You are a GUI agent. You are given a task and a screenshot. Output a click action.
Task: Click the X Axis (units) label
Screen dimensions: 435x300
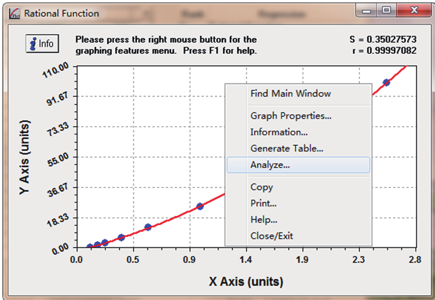pos(245,281)
